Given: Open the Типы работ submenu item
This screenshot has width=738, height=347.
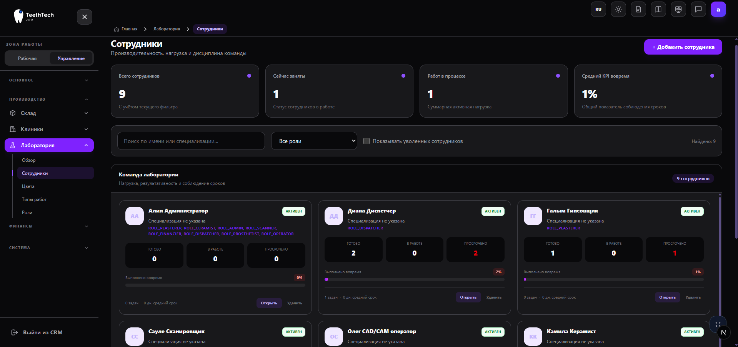Looking at the screenshot, I should click(x=55, y=199).
